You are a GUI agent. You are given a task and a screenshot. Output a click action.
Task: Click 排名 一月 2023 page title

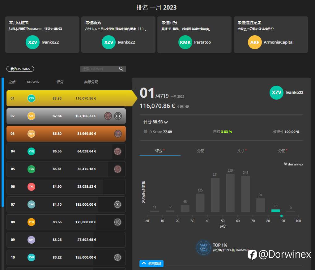point(156,7)
